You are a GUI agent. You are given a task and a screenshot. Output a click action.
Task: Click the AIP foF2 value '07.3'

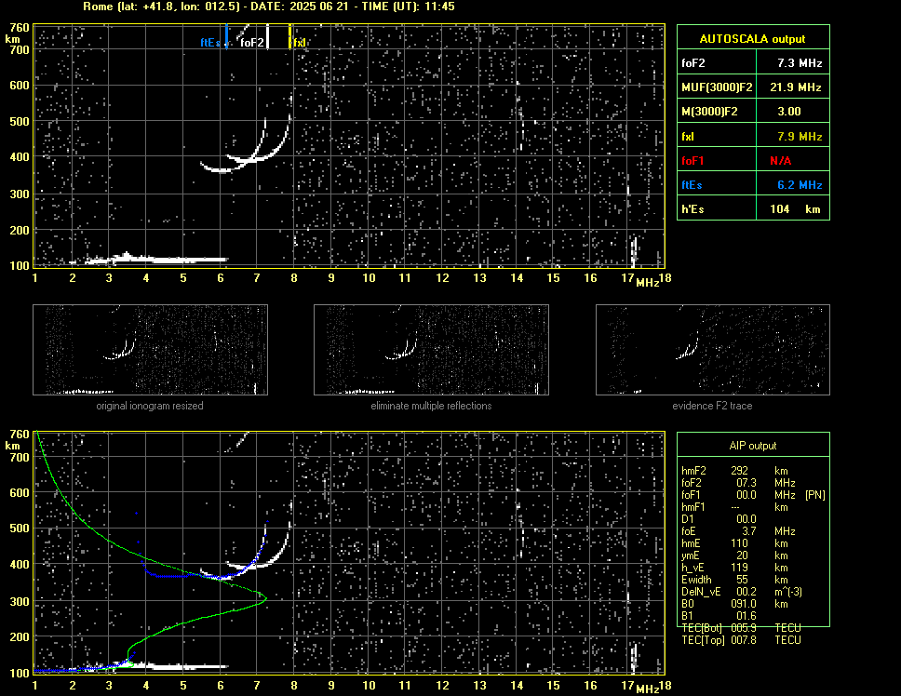point(746,483)
